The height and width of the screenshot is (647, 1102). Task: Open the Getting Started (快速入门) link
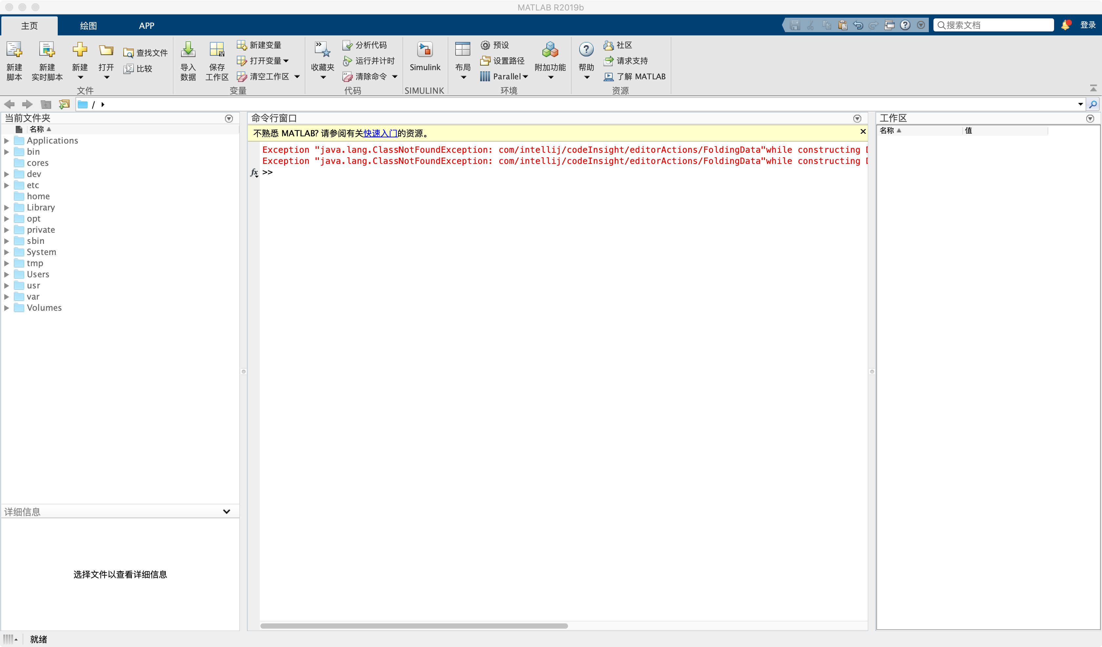(380, 133)
